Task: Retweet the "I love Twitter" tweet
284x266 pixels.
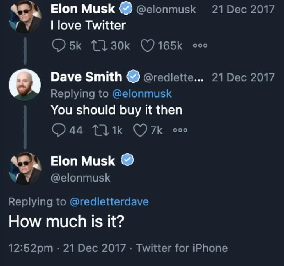Action: coord(98,45)
